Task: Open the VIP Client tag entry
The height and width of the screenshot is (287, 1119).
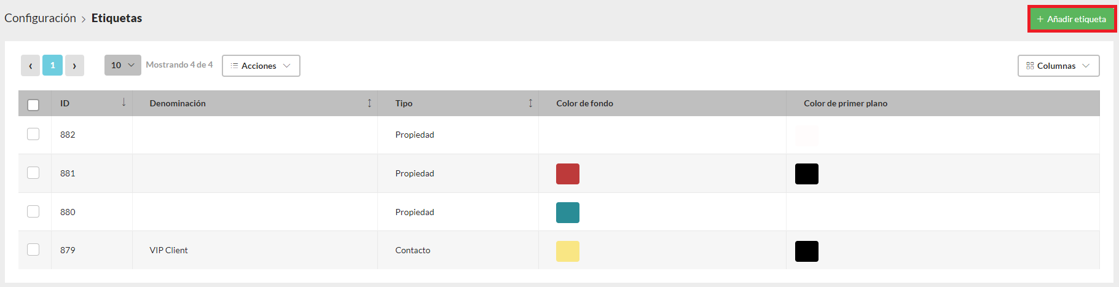Action: tap(168, 250)
